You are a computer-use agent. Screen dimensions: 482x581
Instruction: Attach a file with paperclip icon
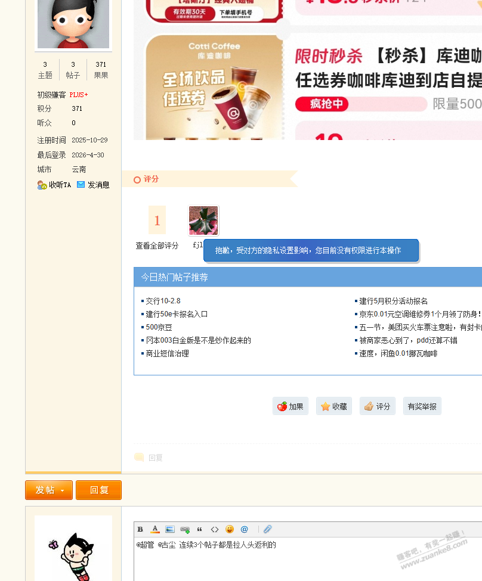[268, 529]
